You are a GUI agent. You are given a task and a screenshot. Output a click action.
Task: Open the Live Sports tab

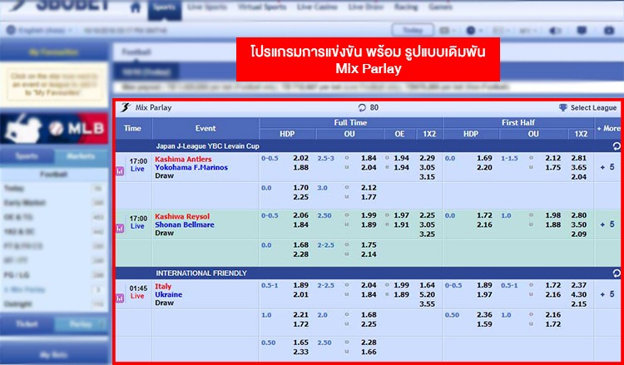point(207,7)
